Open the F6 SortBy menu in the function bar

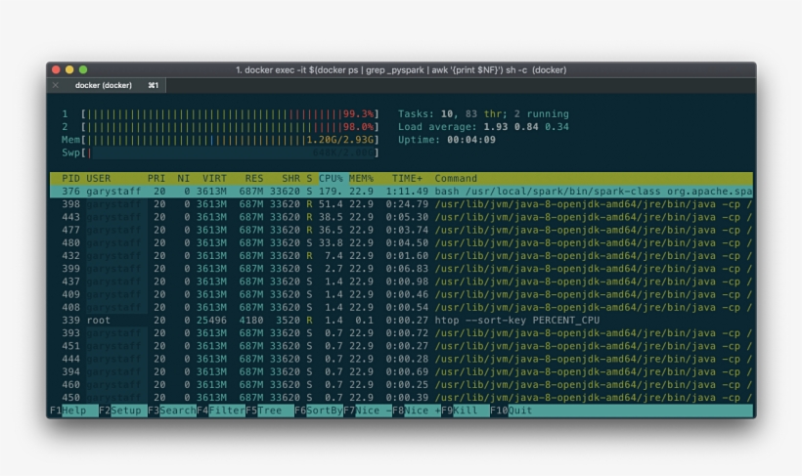[319, 411]
